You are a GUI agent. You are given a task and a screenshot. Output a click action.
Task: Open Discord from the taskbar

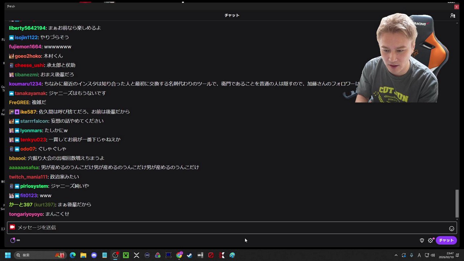(94, 255)
